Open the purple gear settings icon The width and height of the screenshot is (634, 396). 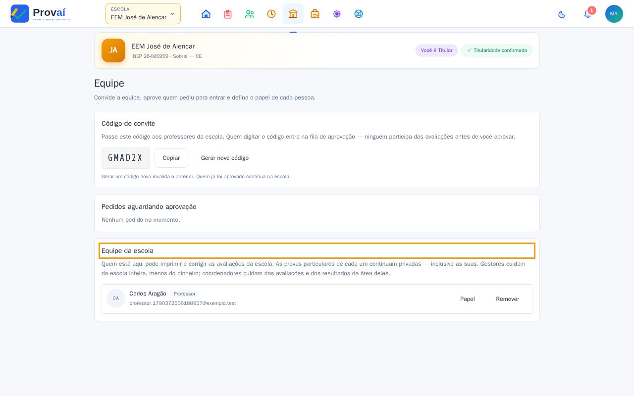coord(337,14)
